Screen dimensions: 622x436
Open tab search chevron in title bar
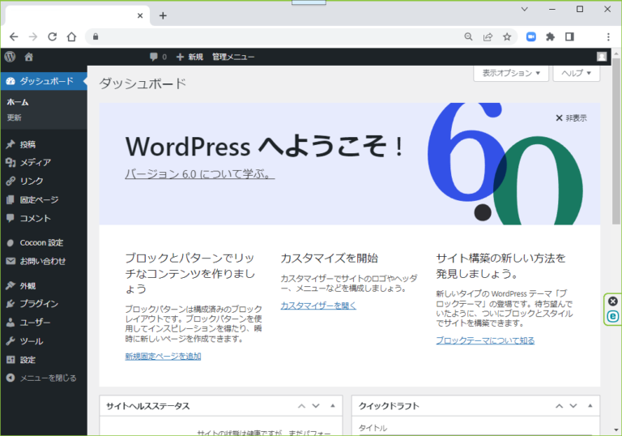click(525, 9)
